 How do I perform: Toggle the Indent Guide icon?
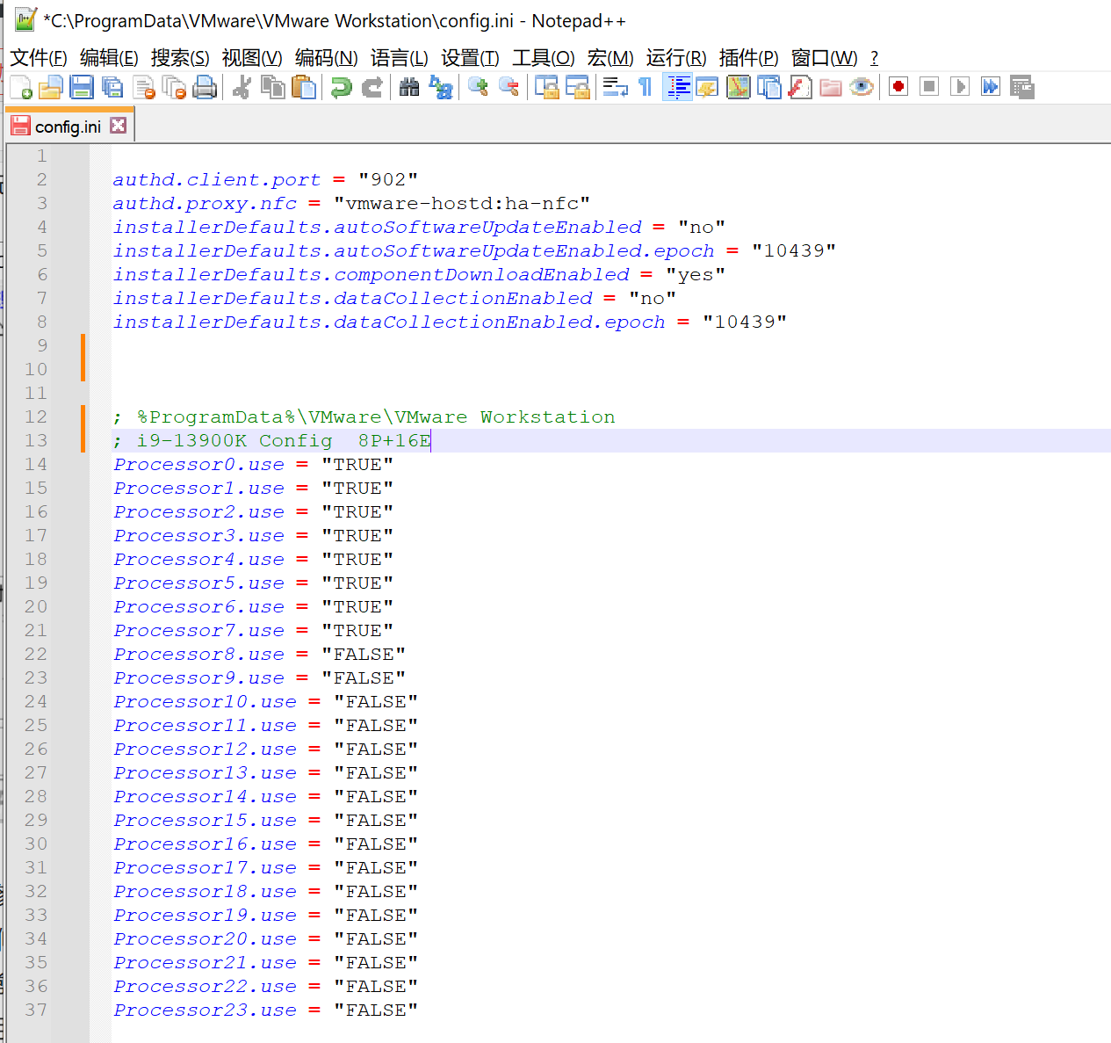point(677,87)
